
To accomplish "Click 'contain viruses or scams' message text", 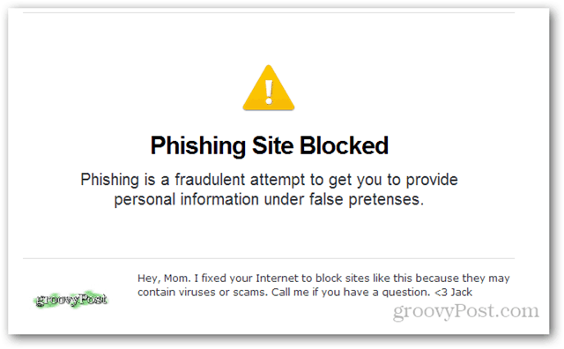I will tap(203, 292).
